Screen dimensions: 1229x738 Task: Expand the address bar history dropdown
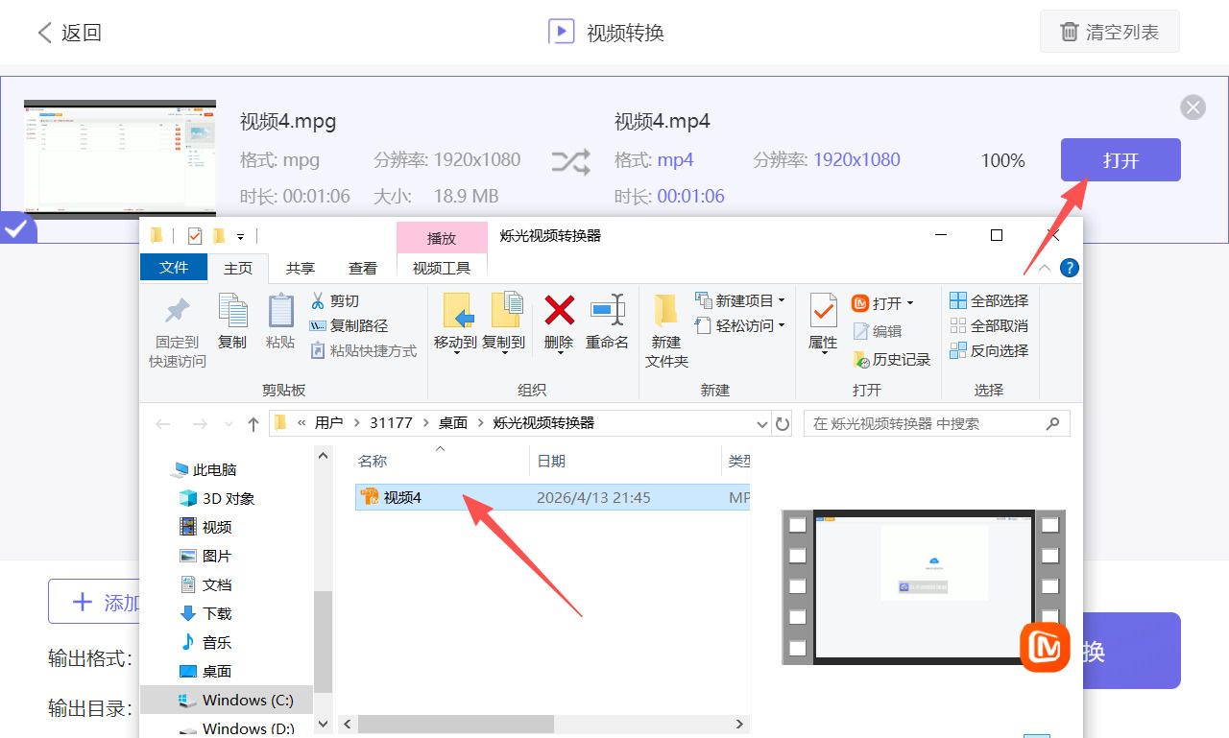762,423
